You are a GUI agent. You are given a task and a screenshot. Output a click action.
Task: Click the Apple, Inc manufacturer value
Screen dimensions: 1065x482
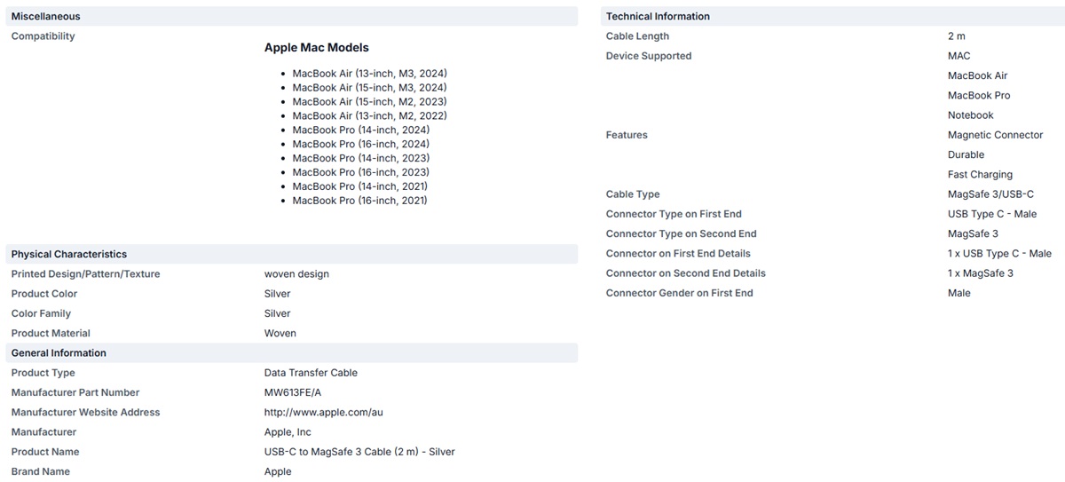click(x=288, y=432)
